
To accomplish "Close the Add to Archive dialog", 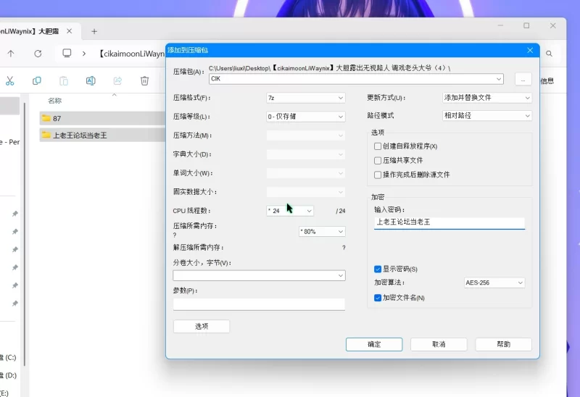I will point(530,50).
